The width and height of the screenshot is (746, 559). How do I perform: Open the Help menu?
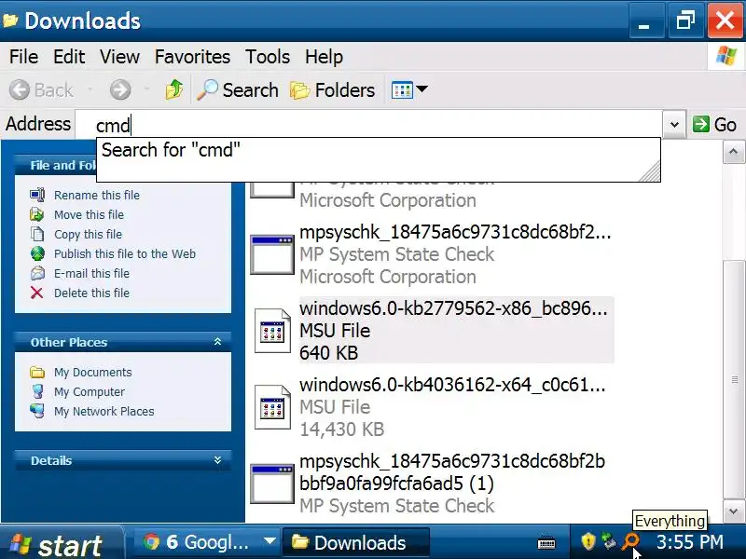coord(324,57)
